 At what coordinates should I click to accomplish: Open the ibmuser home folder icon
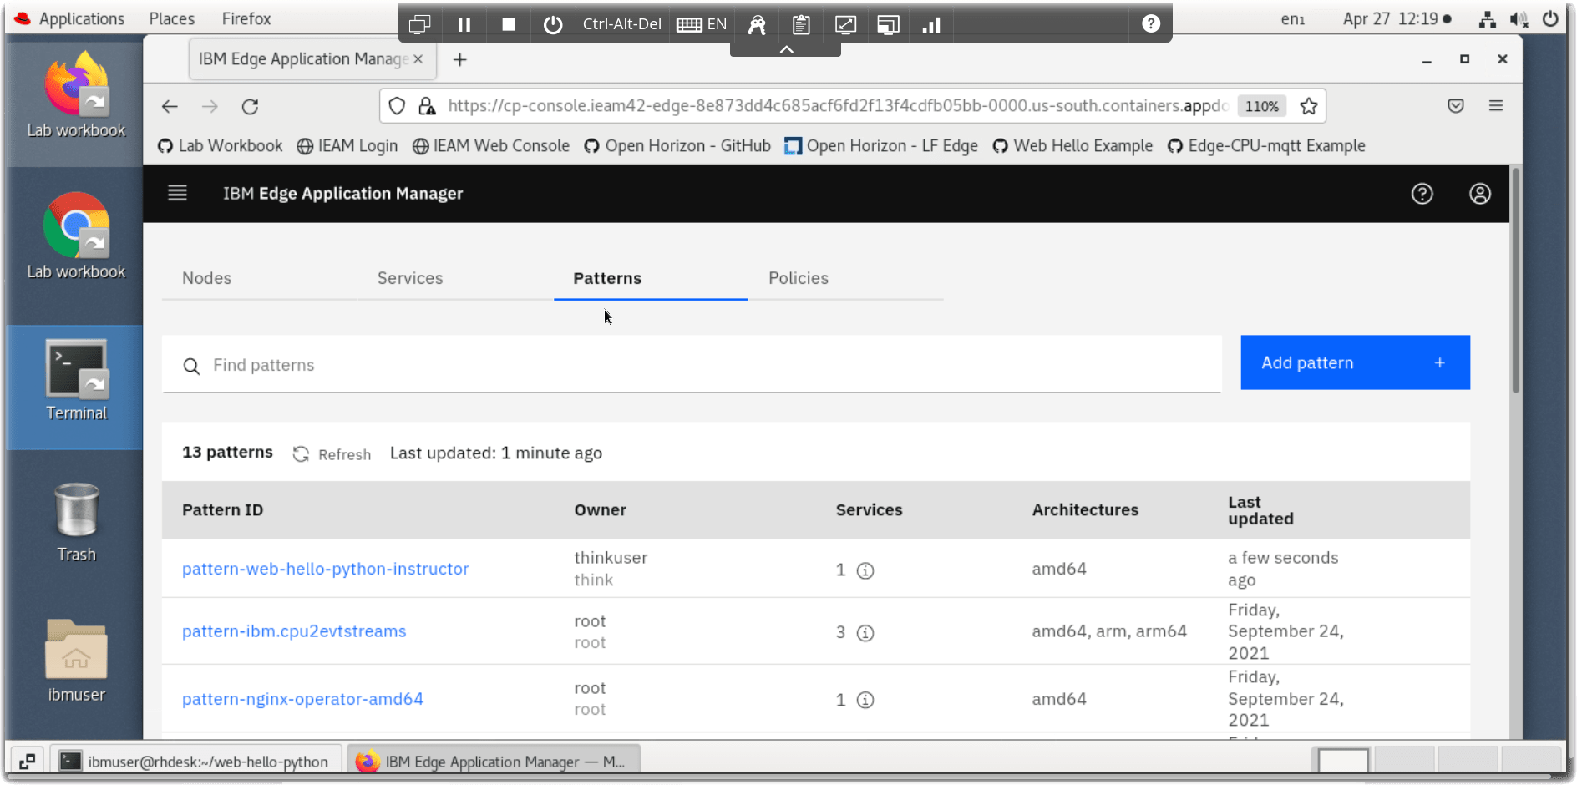(76, 661)
